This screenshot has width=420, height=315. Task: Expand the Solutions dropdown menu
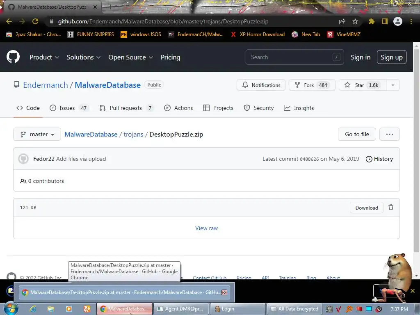(x=84, y=57)
